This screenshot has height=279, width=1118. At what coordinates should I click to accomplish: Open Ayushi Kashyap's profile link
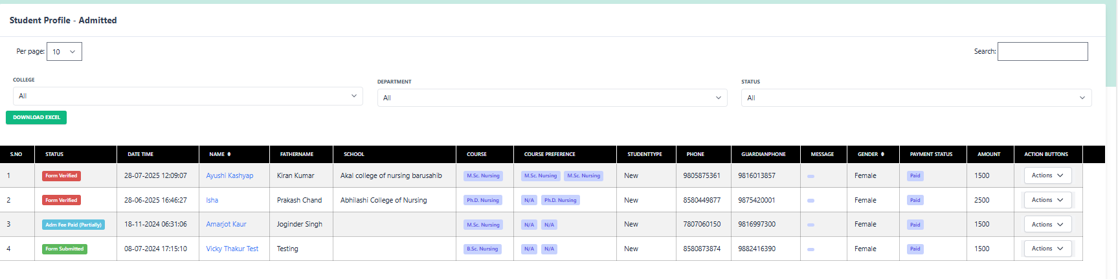[229, 176]
